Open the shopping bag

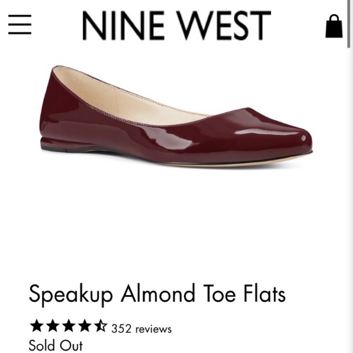coord(334,26)
